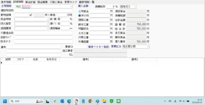Screen dimensions: 205x105
Task: Open the Windows Start menu
Action: click(5, 101)
